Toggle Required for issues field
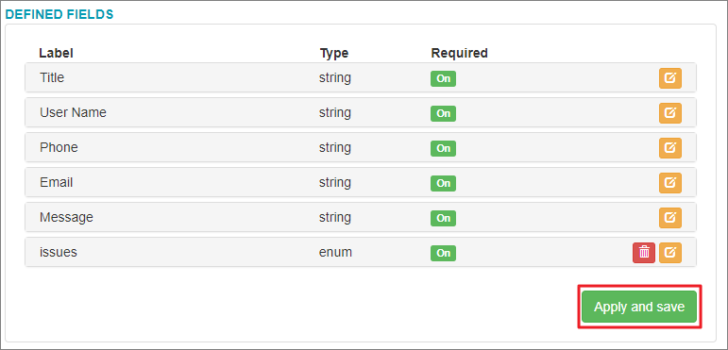728x350 pixels. click(x=444, y=253)
